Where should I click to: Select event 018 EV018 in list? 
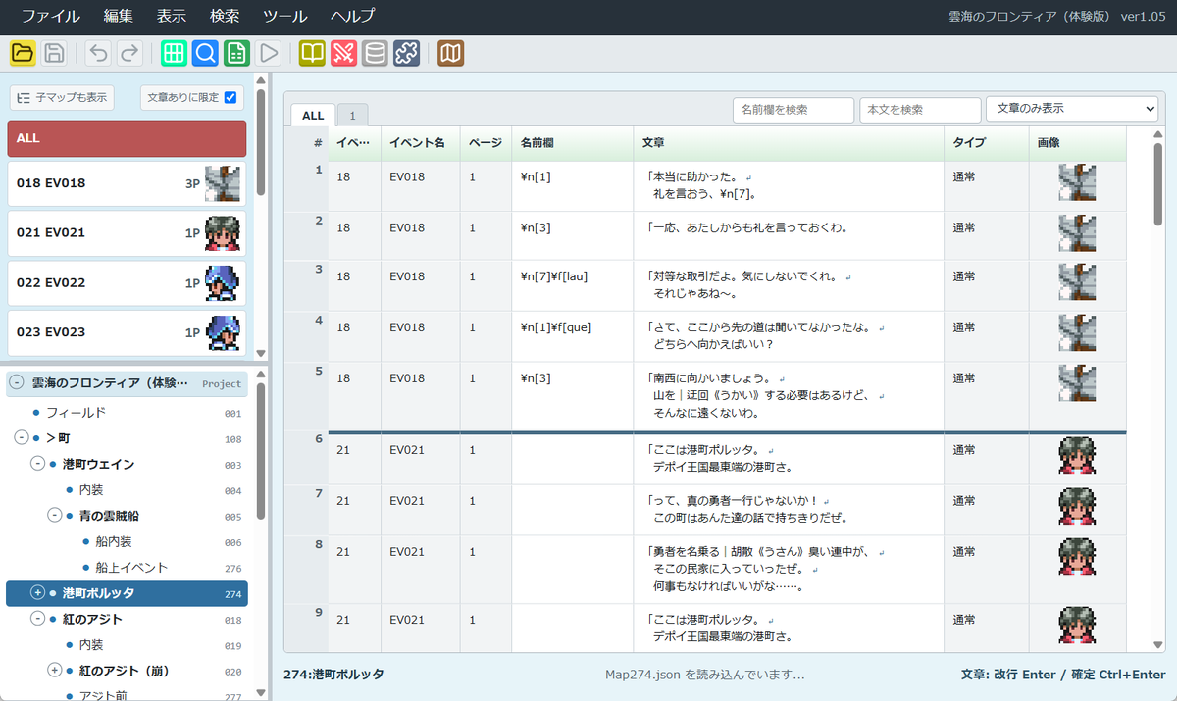tap(127, 183)
